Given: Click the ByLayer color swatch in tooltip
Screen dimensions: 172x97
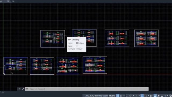Looking at the screenshot, I should tap(77, 43).
